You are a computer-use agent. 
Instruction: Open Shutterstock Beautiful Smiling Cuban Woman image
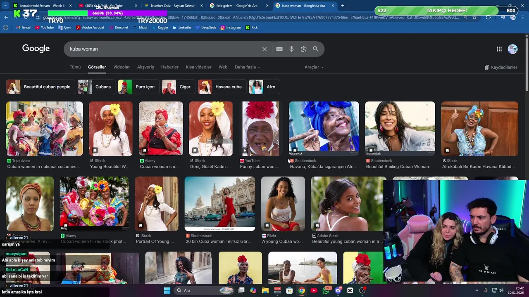pyautogui.click(x=400, y=129)
